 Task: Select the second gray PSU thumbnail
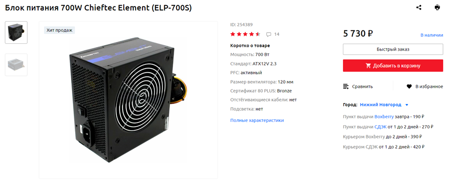pos(16,64)
